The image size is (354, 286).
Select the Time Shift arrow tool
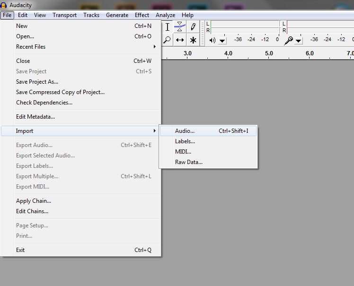[x=180, y=40]
